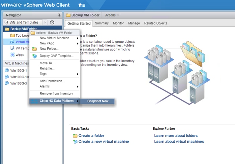Switch to the Monitor tab
The height and width of the screenshot is (164, 235).
coord(118,23)
